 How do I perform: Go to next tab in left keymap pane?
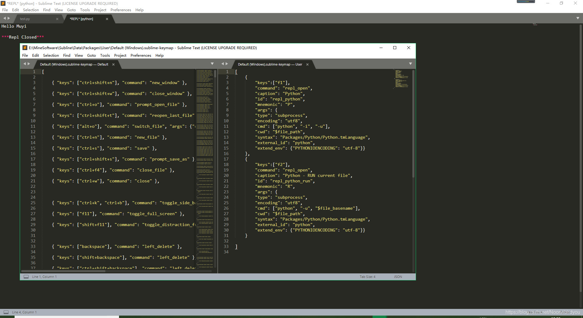[29, 64]
